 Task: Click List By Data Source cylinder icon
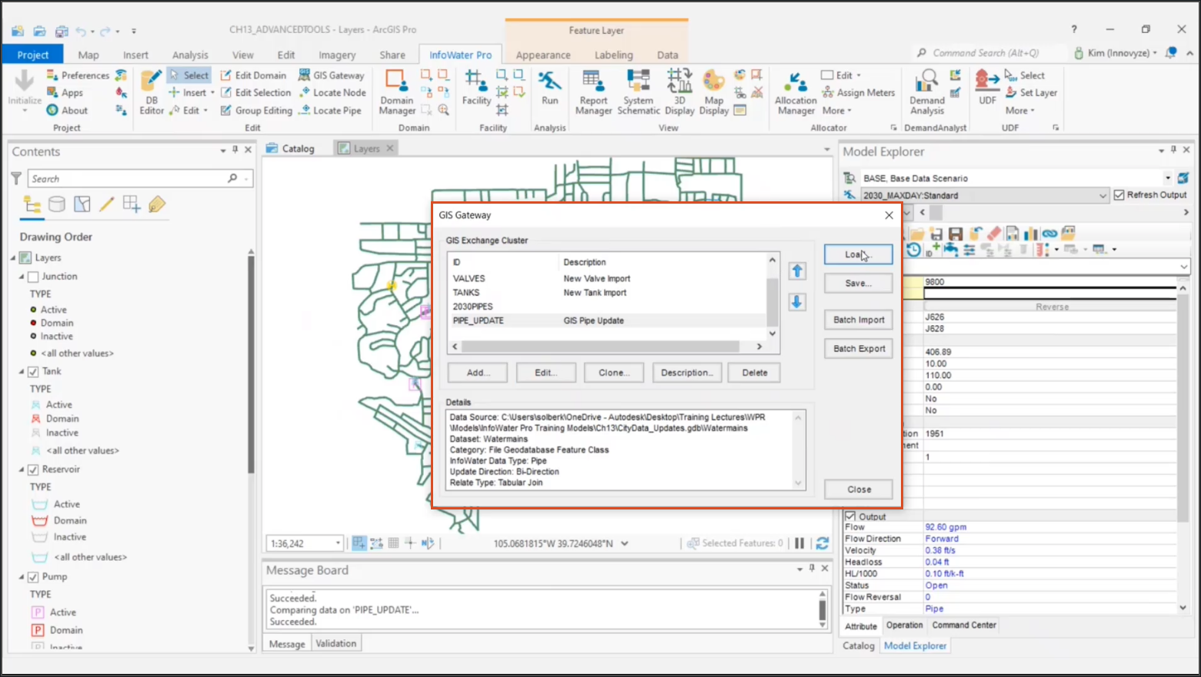coord(57,204)
